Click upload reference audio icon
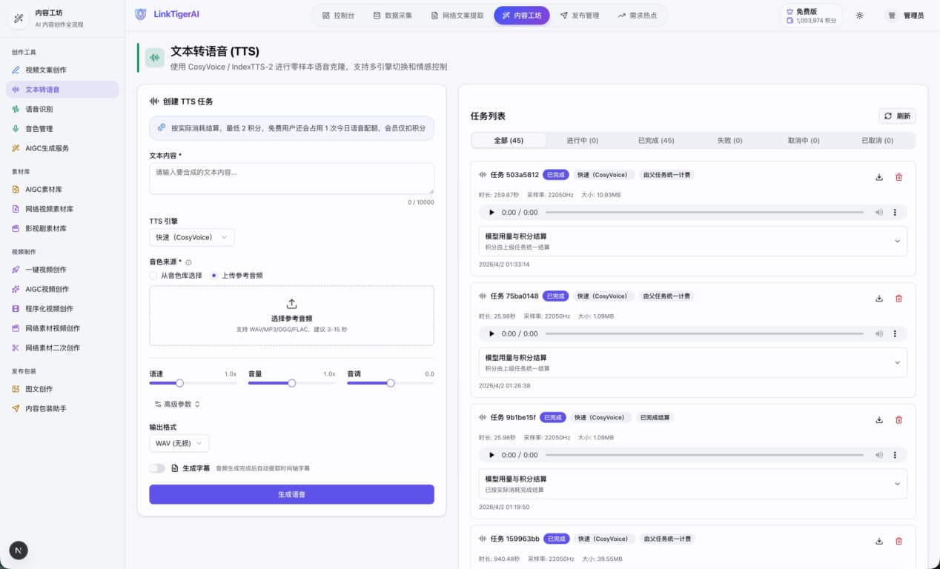The height and width of the screenshot is (569, 940). 291,304
